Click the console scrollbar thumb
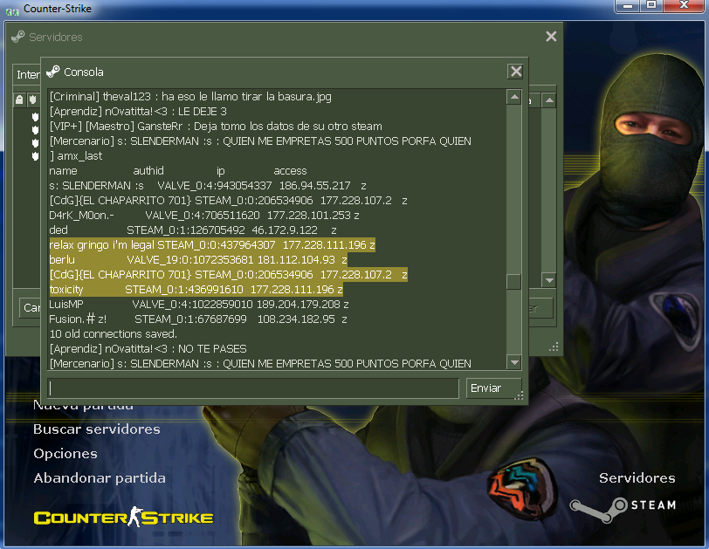This screenshot has width=709, height=549. point(513,282)
